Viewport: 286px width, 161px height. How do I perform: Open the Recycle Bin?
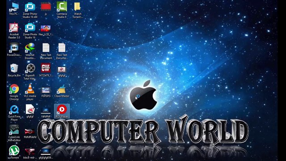point(14,70)
